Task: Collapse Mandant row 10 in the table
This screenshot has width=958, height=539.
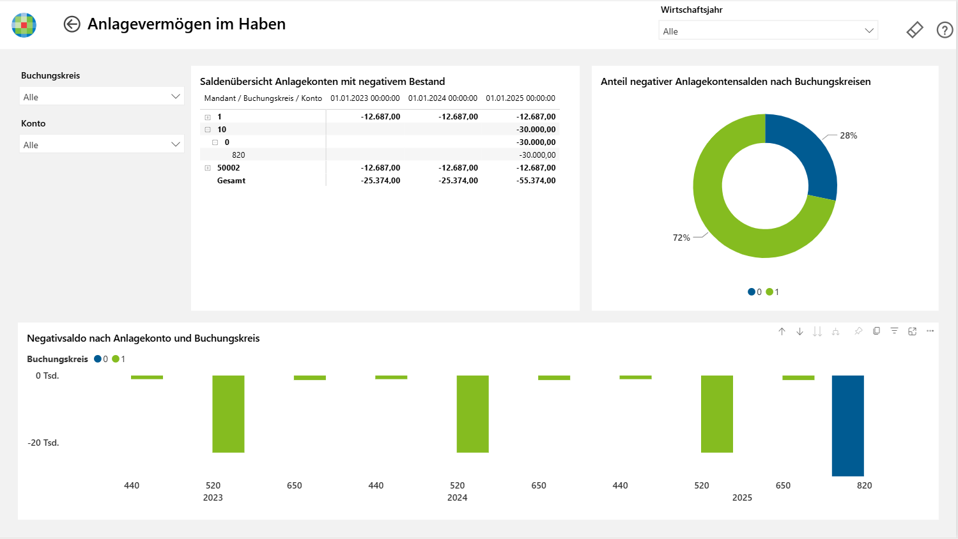Action: pyautogui.click(x=208, y=130)
